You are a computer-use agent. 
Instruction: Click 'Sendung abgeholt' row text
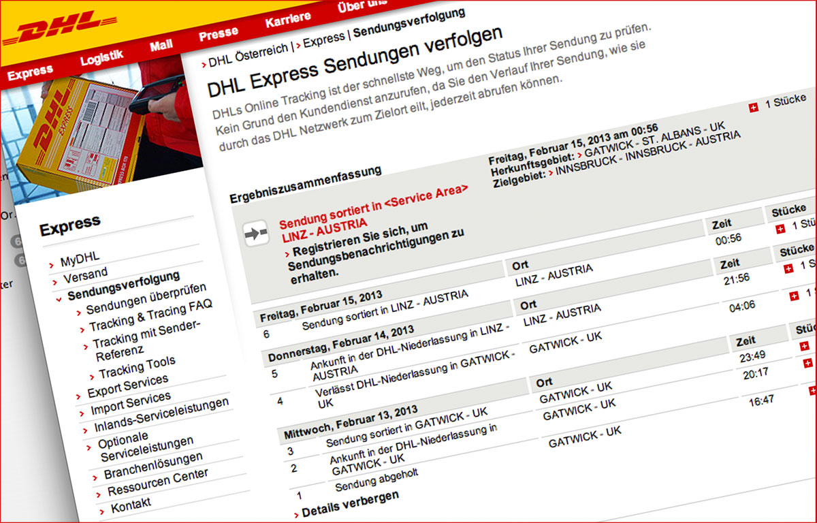[377, 480]
